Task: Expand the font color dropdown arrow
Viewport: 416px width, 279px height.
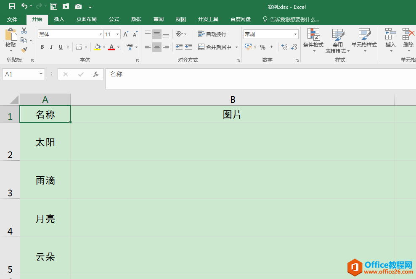Action: point(118,47)
